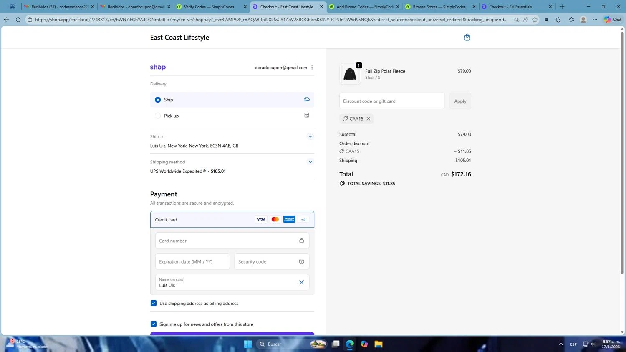The height and width of the screenshot is (352, 626).
Task: Click the Mastercard logo
Action: pyautogui.click(x=275, y=219)
